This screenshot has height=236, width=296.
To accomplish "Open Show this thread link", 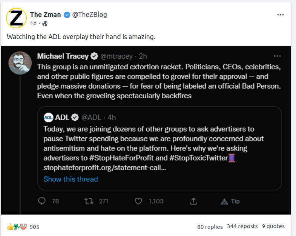I will [71, 179].
